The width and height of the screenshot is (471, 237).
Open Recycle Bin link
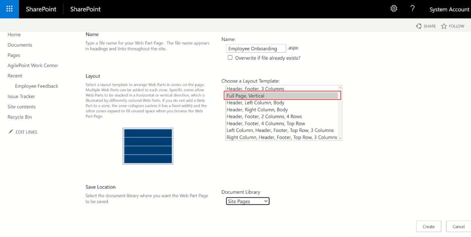(20, 117)
